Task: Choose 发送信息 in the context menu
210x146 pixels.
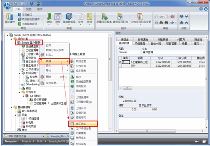Action: tap(55, 83)
